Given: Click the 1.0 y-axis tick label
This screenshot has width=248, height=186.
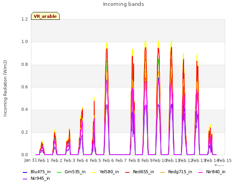Looking at the screenshot, I should click(24, 42).
